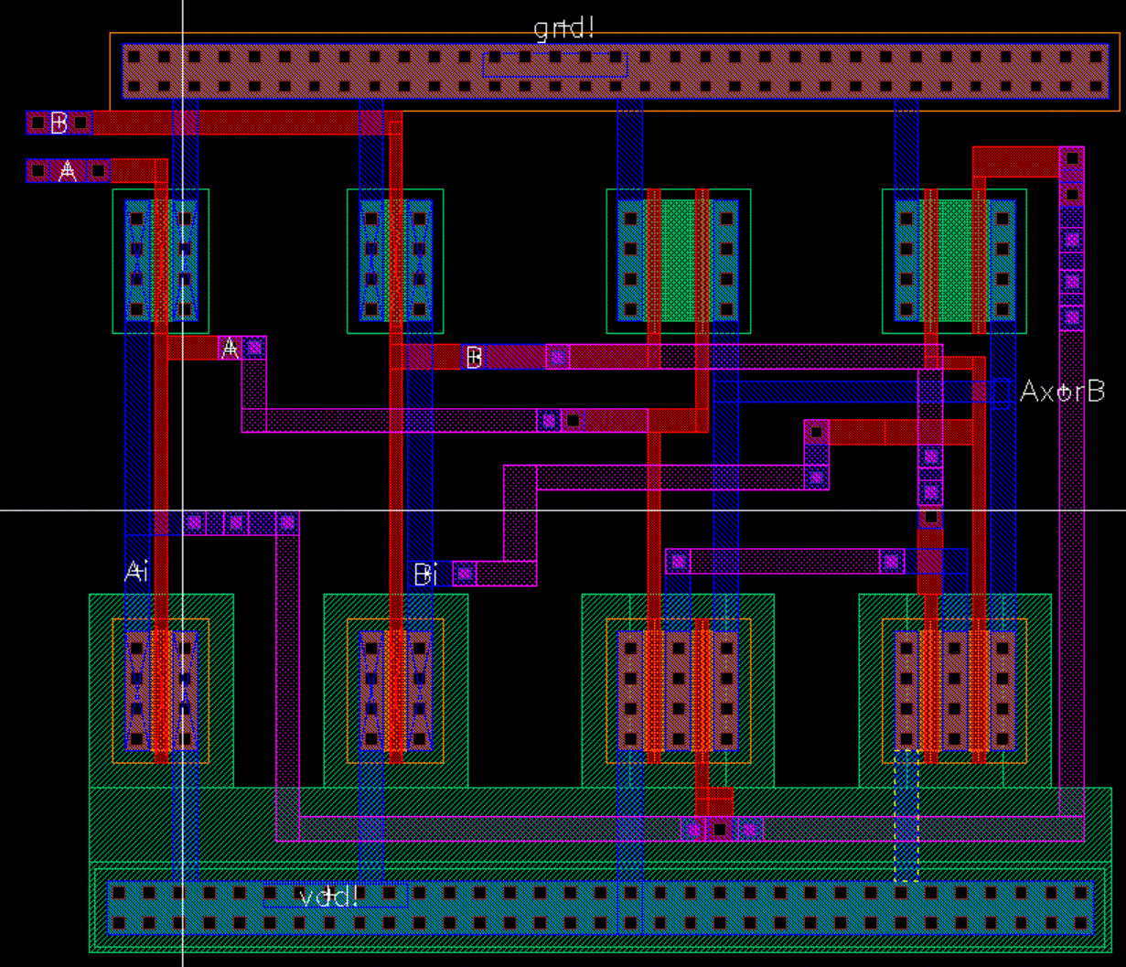This screenshot has height=967, width=1126.
Task: Select the PMOS transistor below Ai label
Action: pos(161,691)
